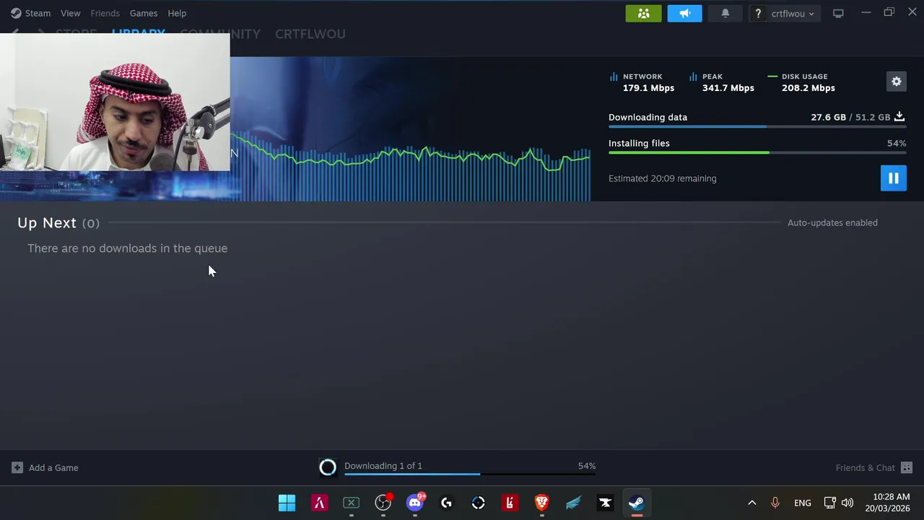Open the View menu
Screen dimensions: 924x520
[x=70, y=13]
